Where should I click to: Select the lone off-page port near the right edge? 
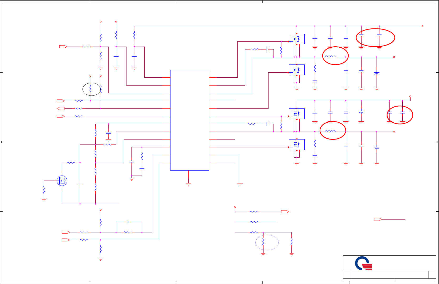[x=378, y=219]
